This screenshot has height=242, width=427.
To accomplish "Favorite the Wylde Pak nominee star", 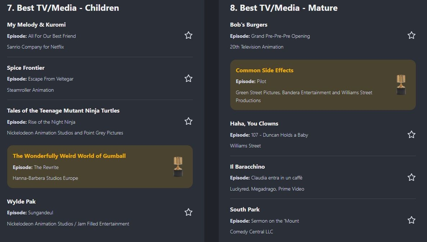I will (188, 212).
